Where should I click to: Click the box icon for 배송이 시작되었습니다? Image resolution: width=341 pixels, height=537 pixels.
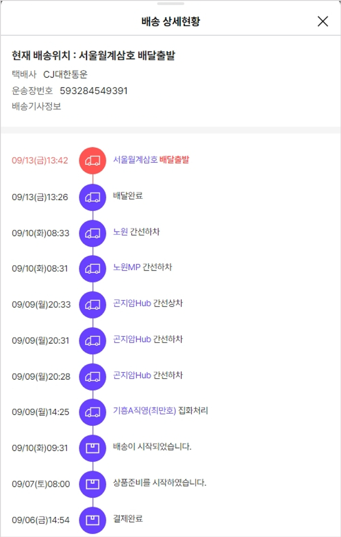coord(92,448)
